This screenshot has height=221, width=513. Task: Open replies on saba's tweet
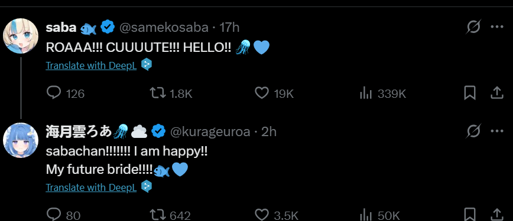66,94
